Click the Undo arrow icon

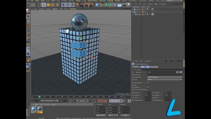[x=29, y=5]
